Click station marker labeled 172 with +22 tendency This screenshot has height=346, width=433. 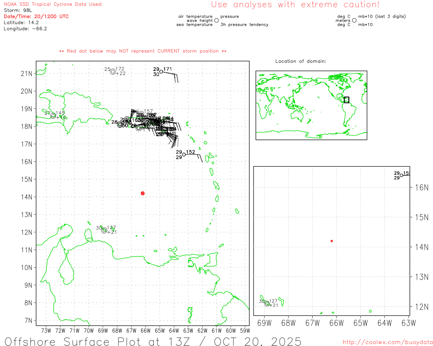pyautogui.click(x=113, y=71)
